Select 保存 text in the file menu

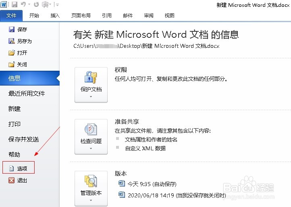pos(22,30)
